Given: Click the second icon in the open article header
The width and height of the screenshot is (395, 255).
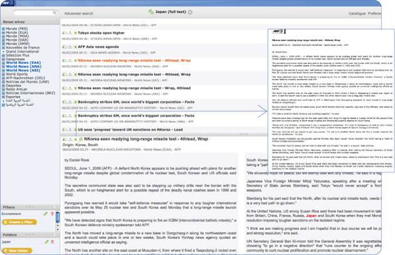Looking at the screenshot, I should click(70, 139).
